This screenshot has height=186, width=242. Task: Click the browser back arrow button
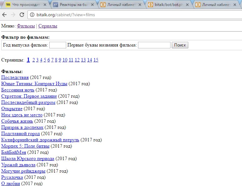coord(4,15)
